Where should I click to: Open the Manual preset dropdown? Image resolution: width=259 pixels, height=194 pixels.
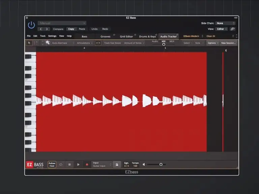tap(62, 23)
